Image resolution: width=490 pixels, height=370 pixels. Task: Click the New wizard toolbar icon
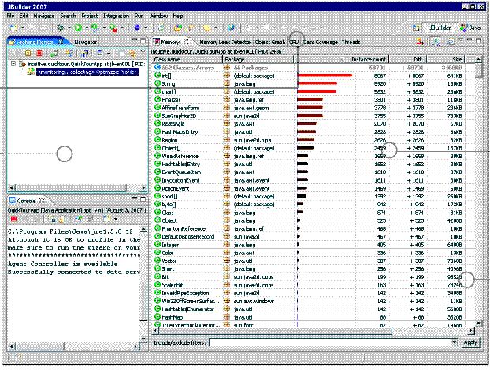pyautogui.click(x=14, y=28)
